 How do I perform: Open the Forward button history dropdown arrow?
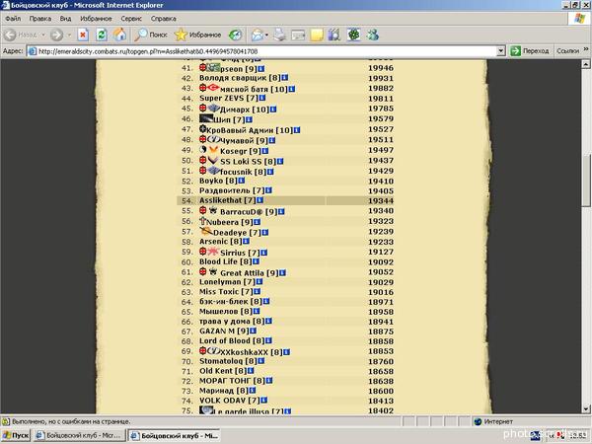click(x=69, y=36)
